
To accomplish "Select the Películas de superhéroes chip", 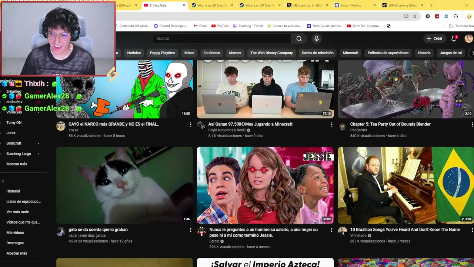I will click(388, 53).
